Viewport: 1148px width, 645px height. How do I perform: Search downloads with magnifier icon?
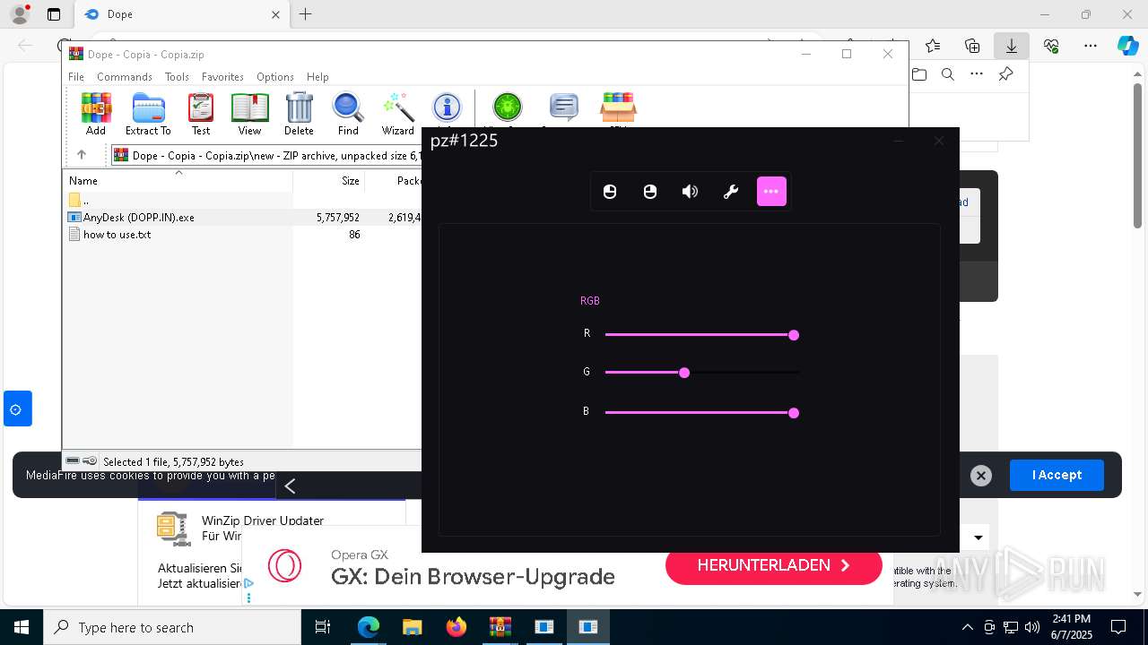coord(948,74)
